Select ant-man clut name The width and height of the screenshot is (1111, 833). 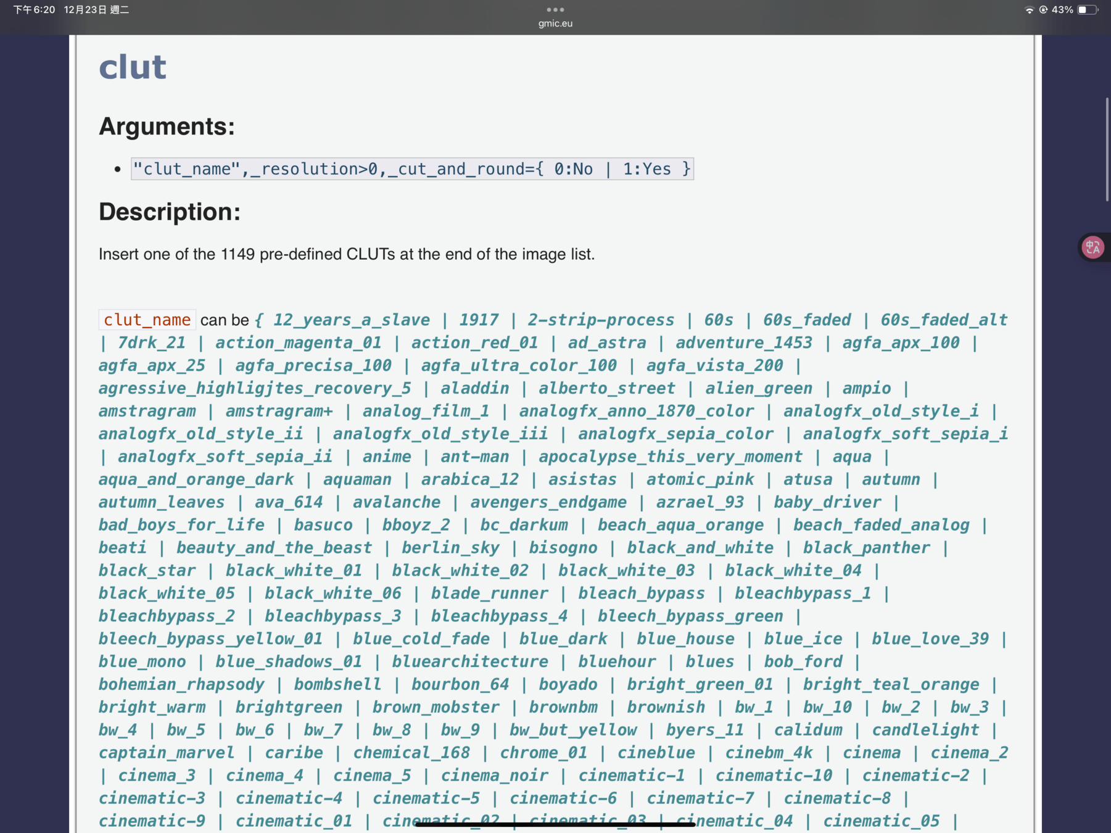[475, 457]
